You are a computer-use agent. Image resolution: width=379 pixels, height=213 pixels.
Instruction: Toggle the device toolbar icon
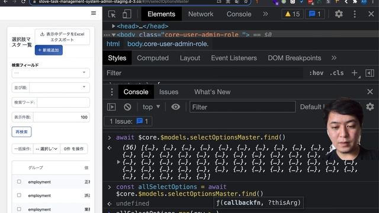(x=127, y=14)
